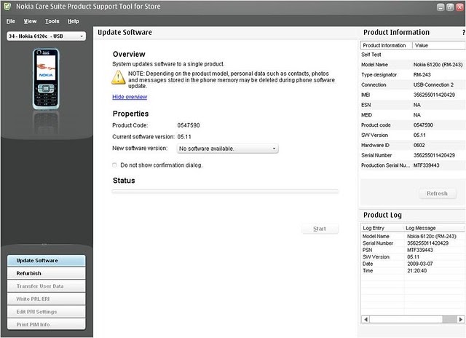The image size is (466, 338).
Task: Select Model Name entry in Product Log
Action: click(413, 236)
